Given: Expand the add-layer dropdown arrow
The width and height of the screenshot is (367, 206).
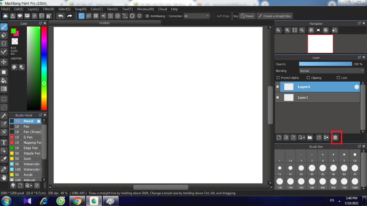Looking at the screenshot, I should click(x=304, y=138).
